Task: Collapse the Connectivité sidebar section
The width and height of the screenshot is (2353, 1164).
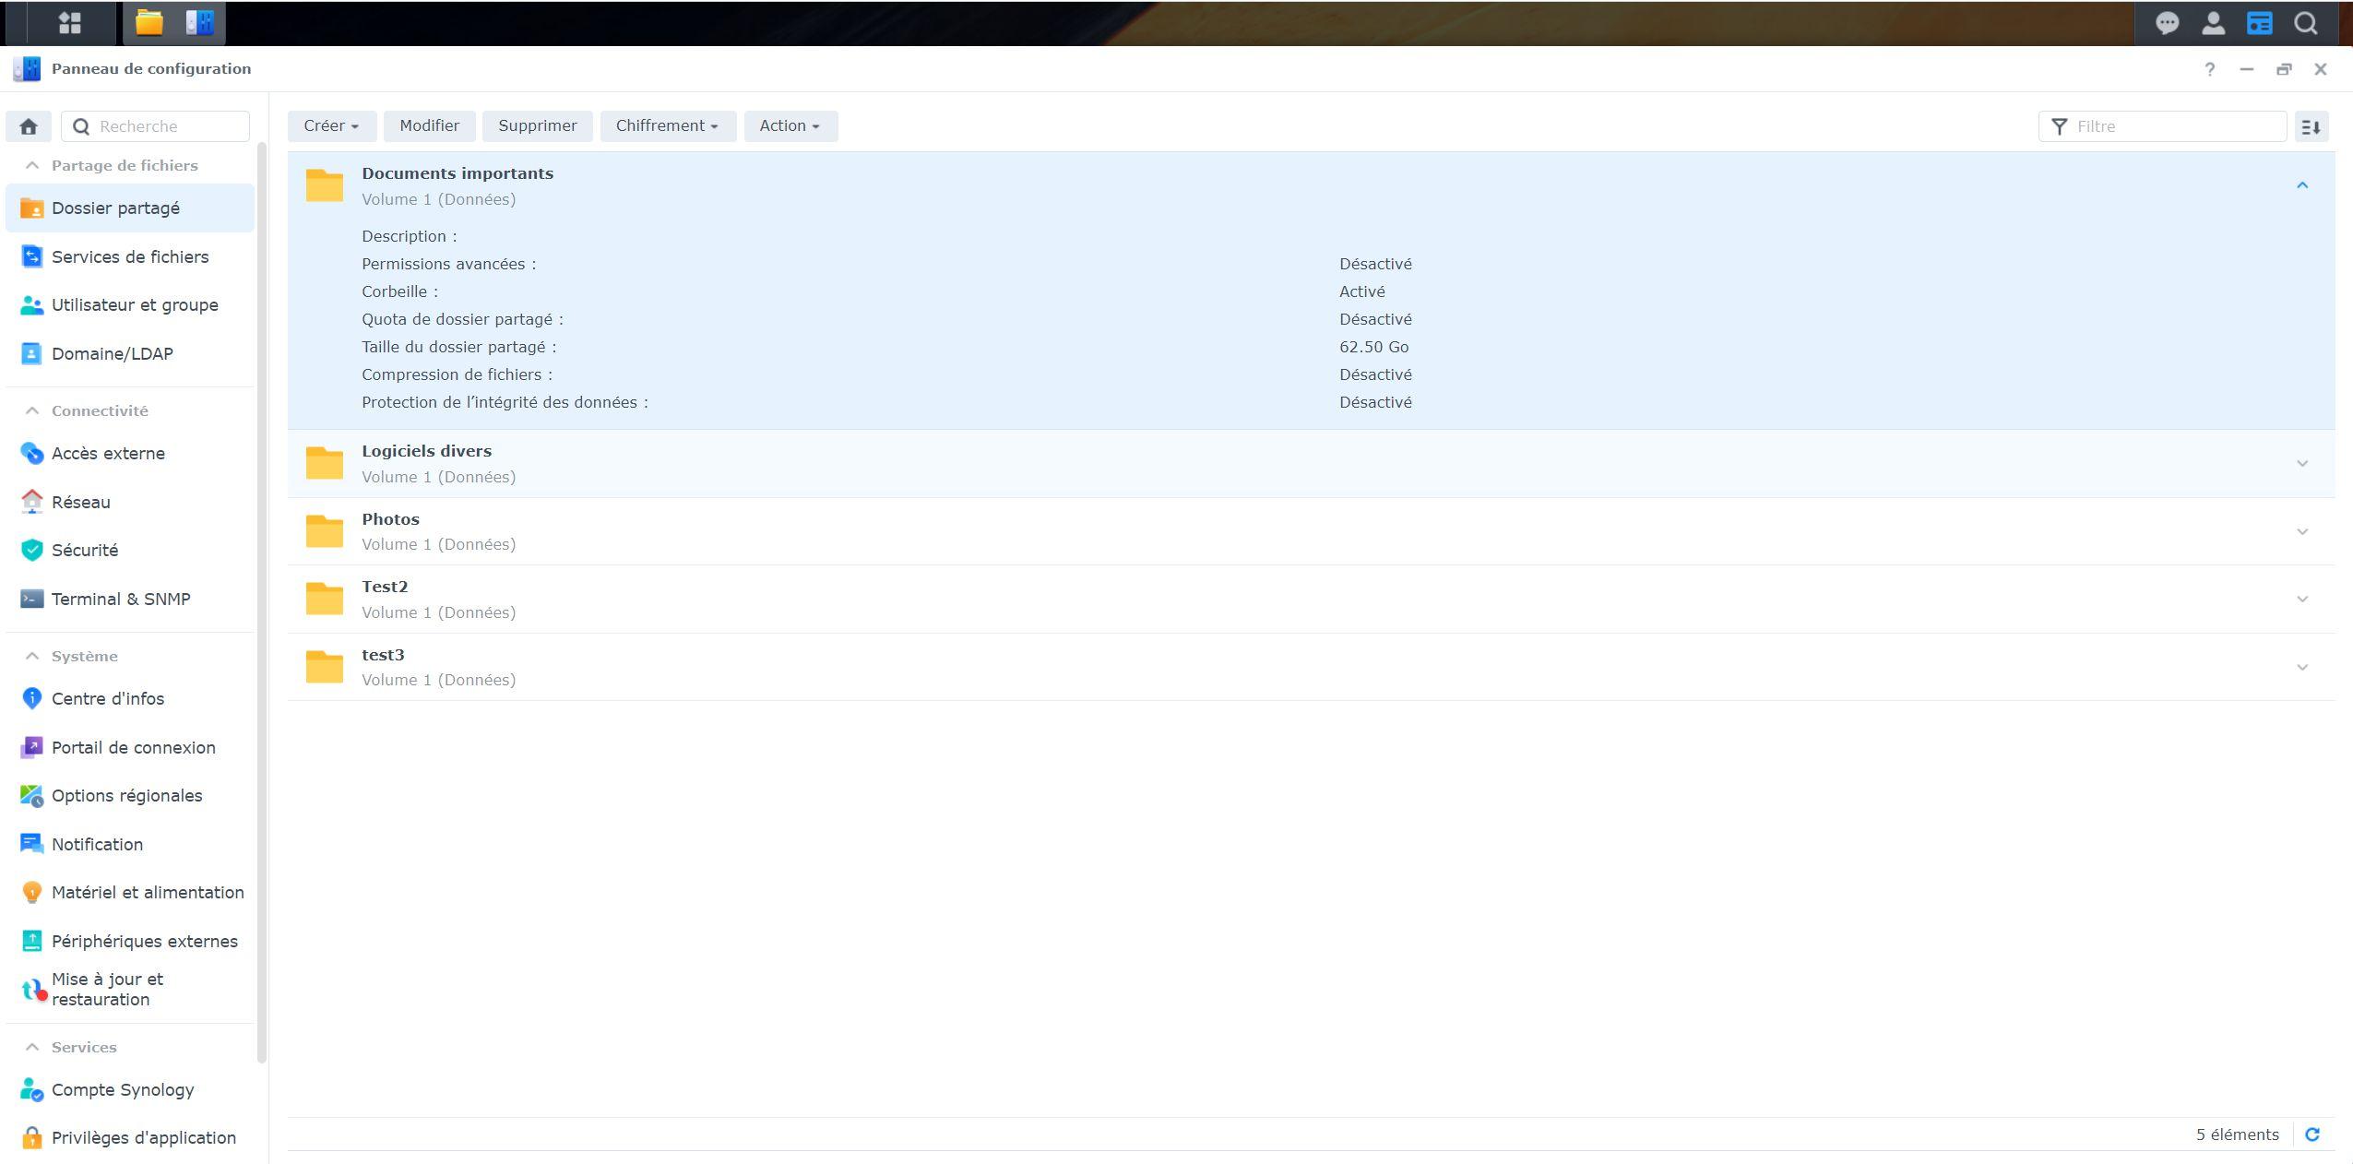Action: coord(32,410)
